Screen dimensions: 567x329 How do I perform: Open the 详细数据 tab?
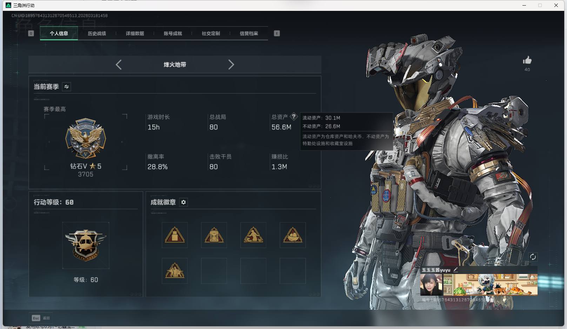coord(135,34)
